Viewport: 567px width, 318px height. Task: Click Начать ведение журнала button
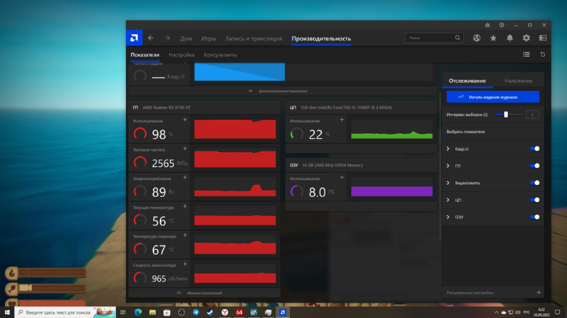[x=493, y=97]
